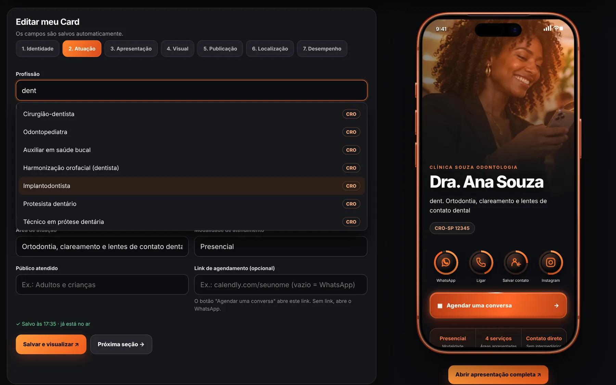616x385 pixels.
Task: Click the Link de agendamento field
Action: [281, 284]
